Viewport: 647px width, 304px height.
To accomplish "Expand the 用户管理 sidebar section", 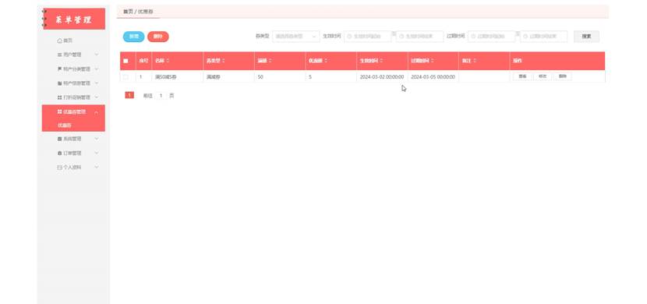I will click(x=96, y=55).
